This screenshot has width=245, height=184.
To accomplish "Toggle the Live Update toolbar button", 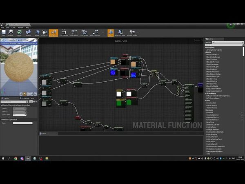I will (84, 33).
